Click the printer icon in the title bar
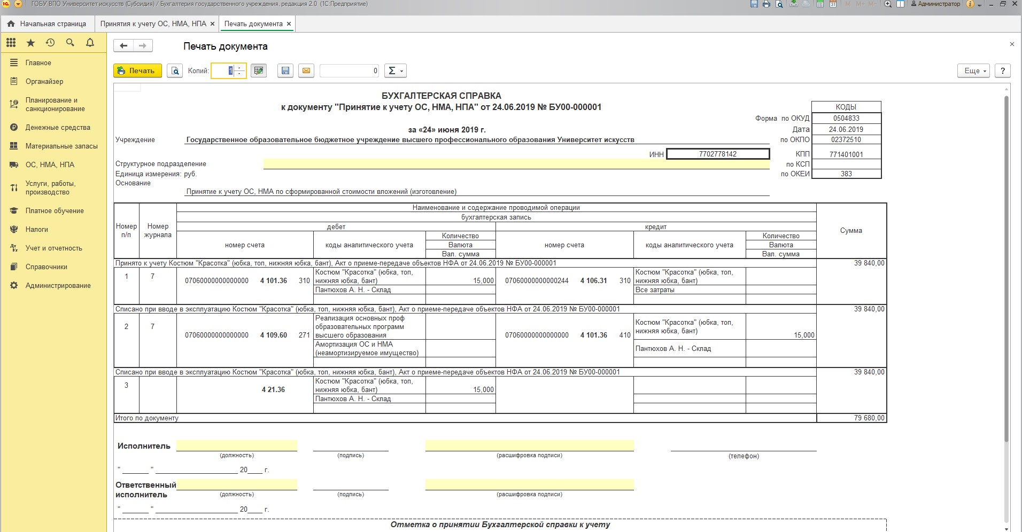 766,4
